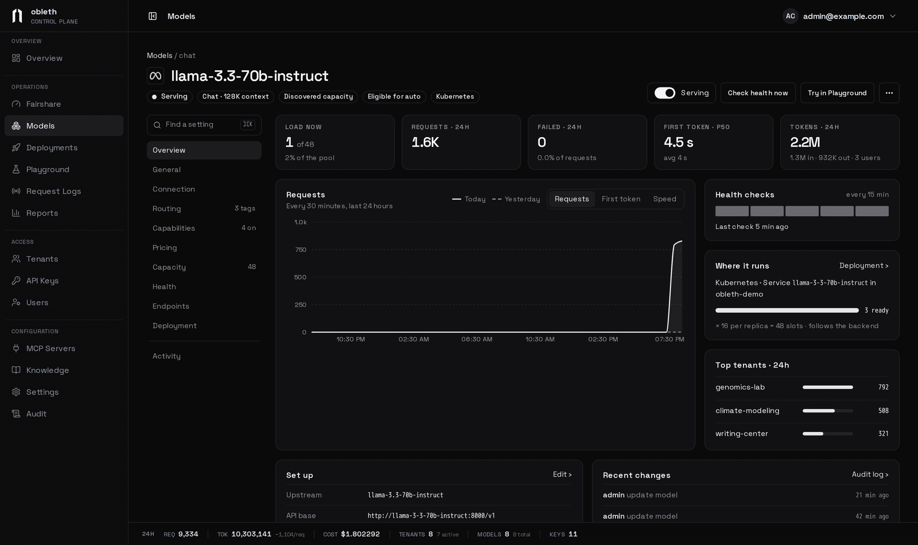Switch chart to First token tab
Screen dimensions: 918x545
pos(621,199)
